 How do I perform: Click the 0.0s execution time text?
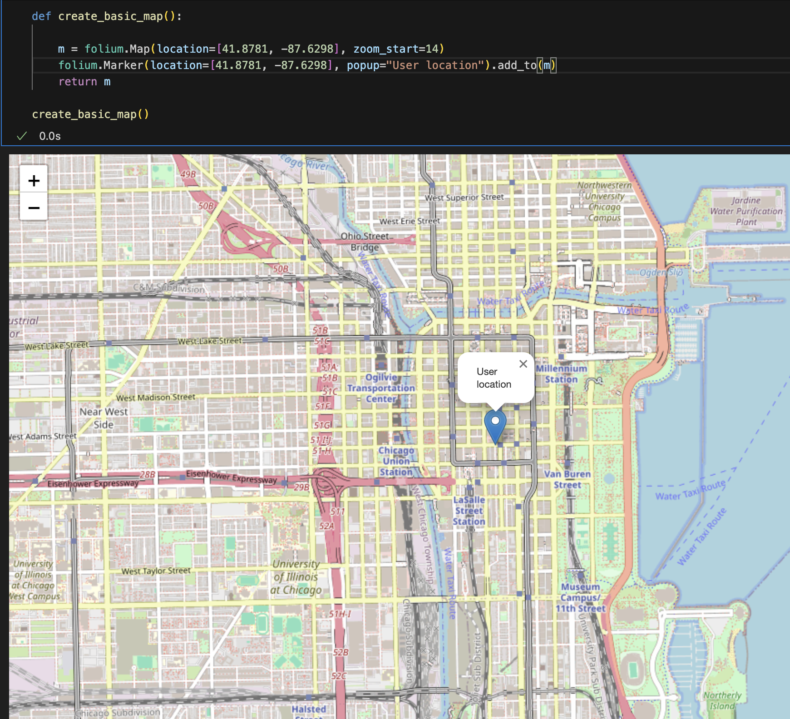pos(50,136)
